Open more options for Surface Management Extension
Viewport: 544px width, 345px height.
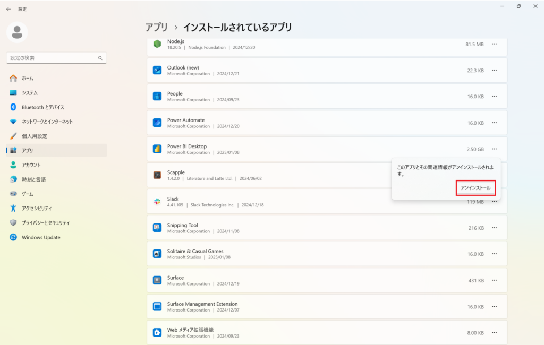pos(495,306)
